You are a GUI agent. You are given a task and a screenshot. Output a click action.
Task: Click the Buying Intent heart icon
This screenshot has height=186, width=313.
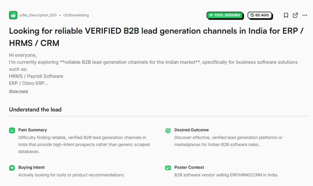pos(12,168)
